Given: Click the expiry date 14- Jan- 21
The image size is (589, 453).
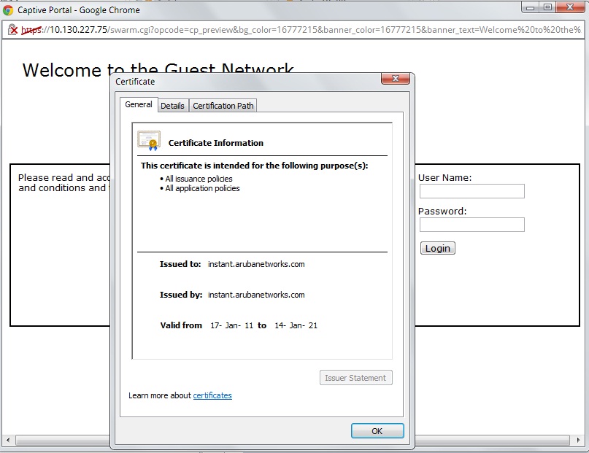Looking at the screenshot, I should pyautogui.click(x=296, y=325).
